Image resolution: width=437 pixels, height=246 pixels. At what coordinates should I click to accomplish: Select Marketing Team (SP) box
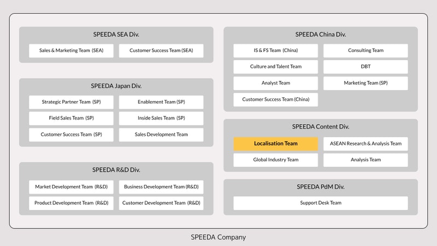(x=365, y=83)
